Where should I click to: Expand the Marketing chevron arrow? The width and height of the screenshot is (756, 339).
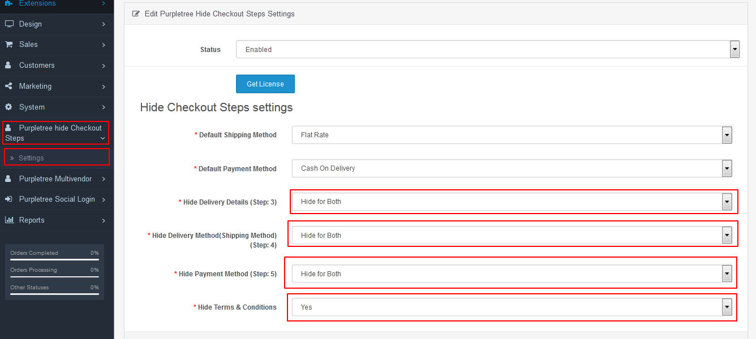pos(104,87)
